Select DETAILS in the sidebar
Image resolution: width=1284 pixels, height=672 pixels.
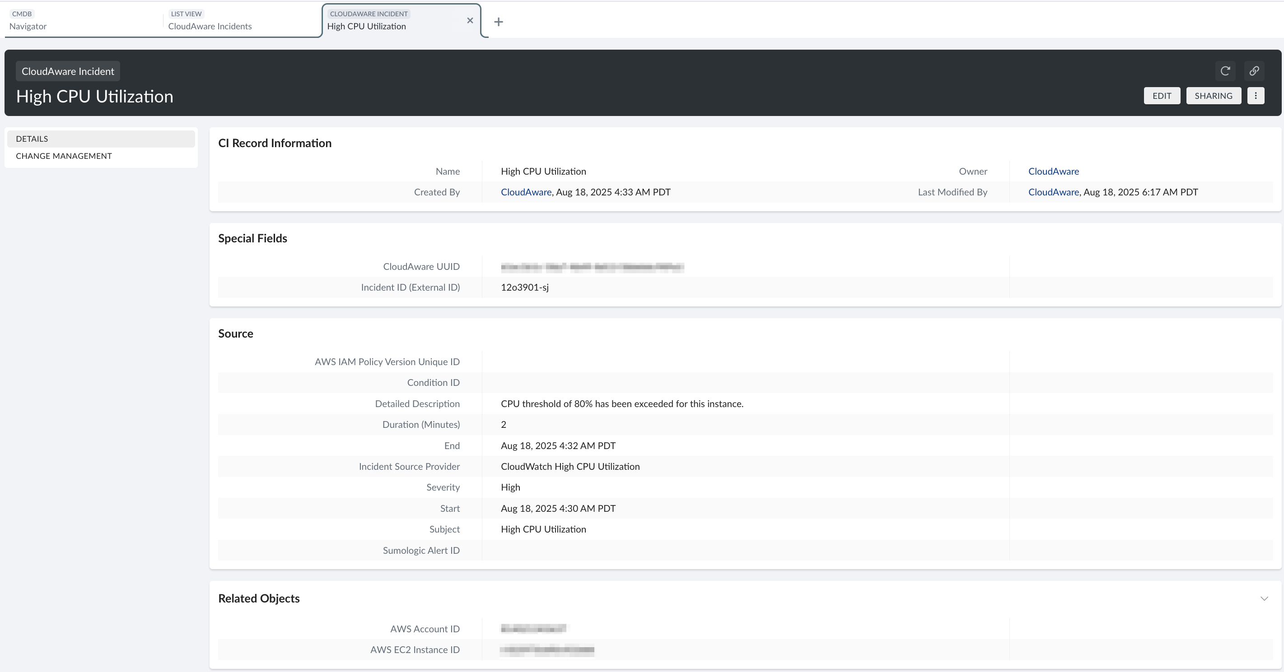[x=32, y=139]
